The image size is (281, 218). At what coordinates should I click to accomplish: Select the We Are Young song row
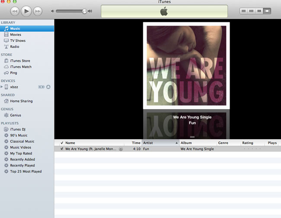point(168,149)
